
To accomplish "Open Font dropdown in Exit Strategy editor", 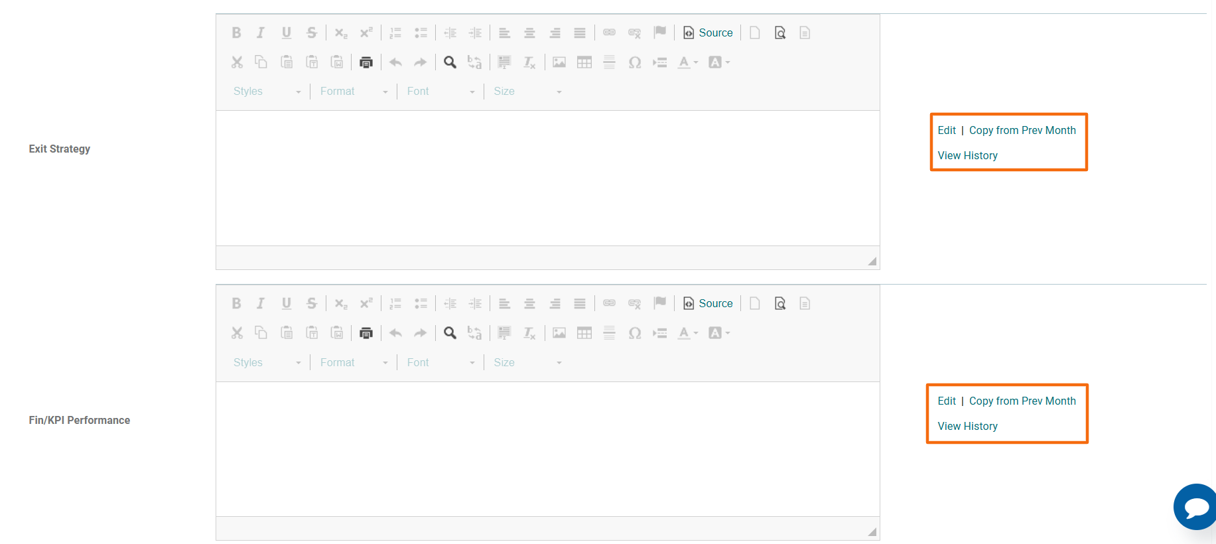I will coord(440,92).
